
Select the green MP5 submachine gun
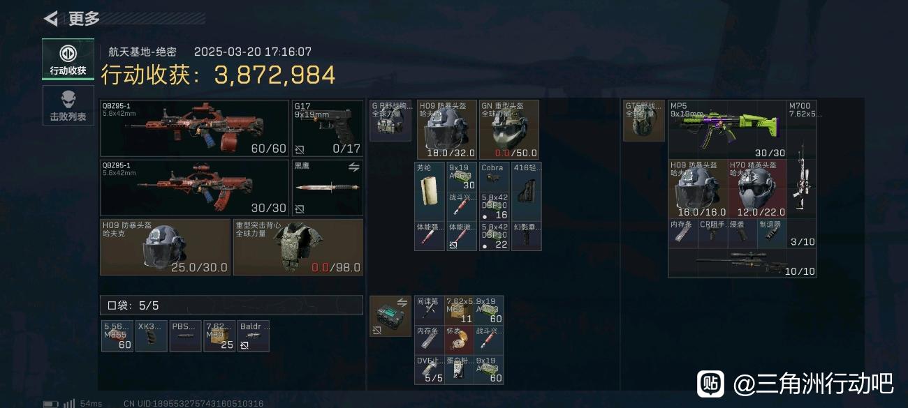[x=727, y=130]
